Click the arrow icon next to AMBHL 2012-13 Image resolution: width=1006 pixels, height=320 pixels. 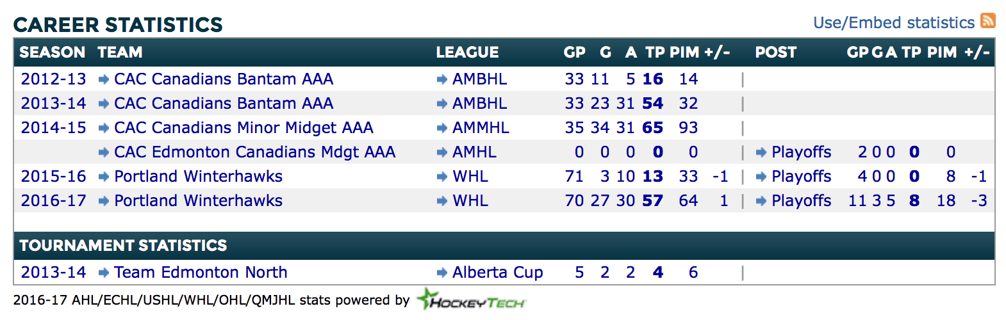(441, 79)
